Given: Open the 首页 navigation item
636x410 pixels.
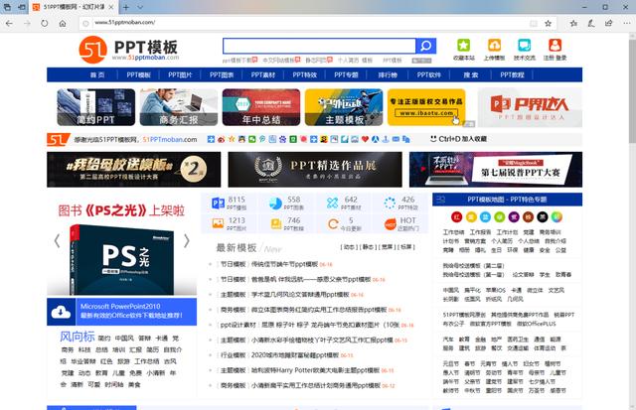Looking at the screenshot, I should (97, 74).
